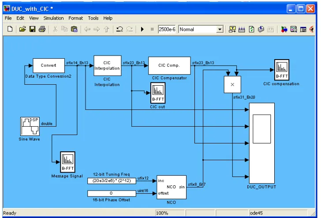The image size is (321, 218).
Task: Start the simulation with the play button
Action: pyautogui.click(x=142, y=29)
